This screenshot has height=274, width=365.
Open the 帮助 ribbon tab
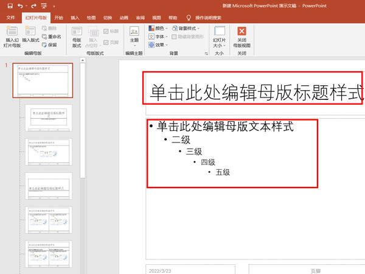pos(173,18)
